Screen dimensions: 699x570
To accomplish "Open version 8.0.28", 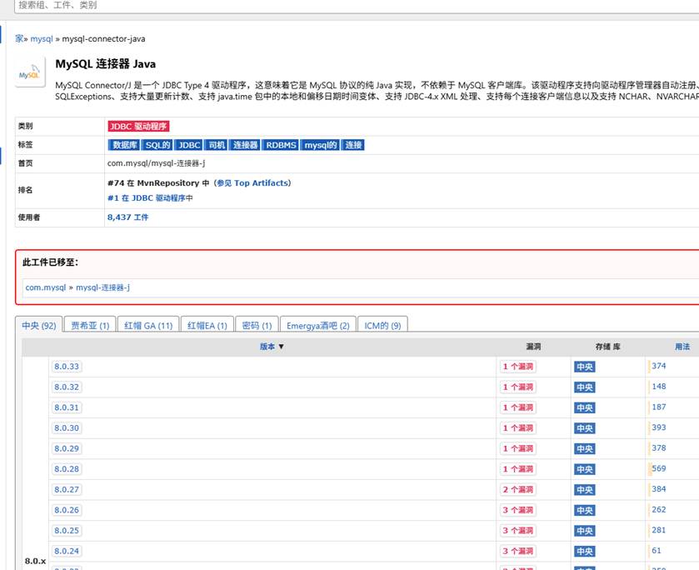I will [67, 469].
